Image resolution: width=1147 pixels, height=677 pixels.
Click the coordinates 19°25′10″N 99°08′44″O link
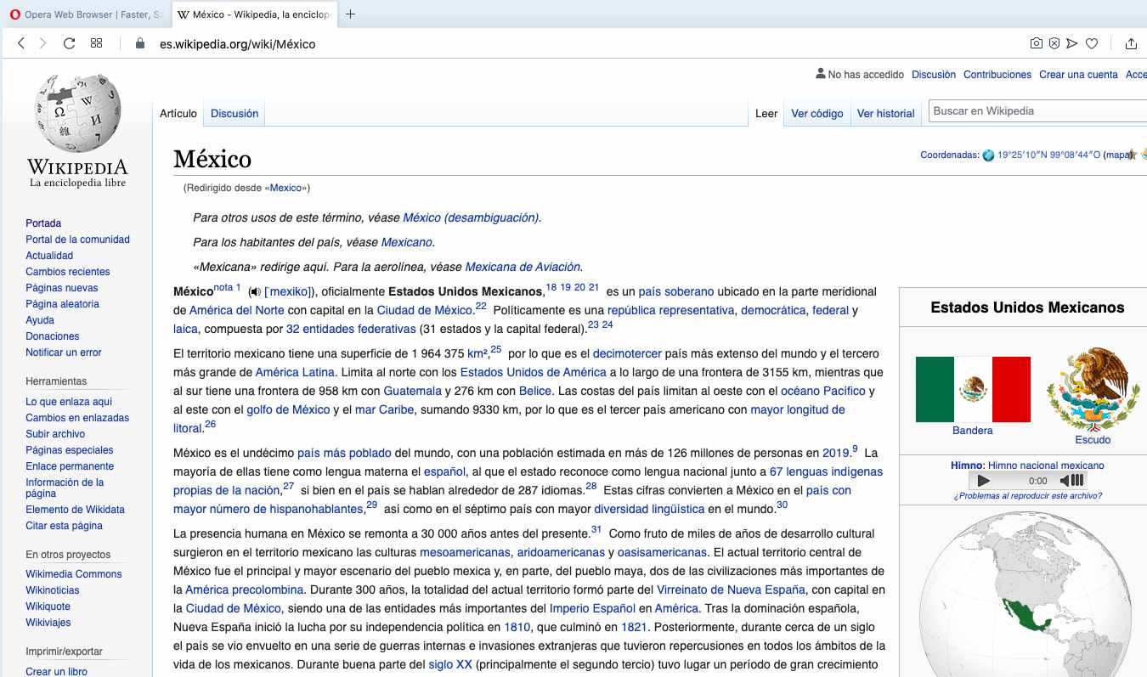point(1048,155)
